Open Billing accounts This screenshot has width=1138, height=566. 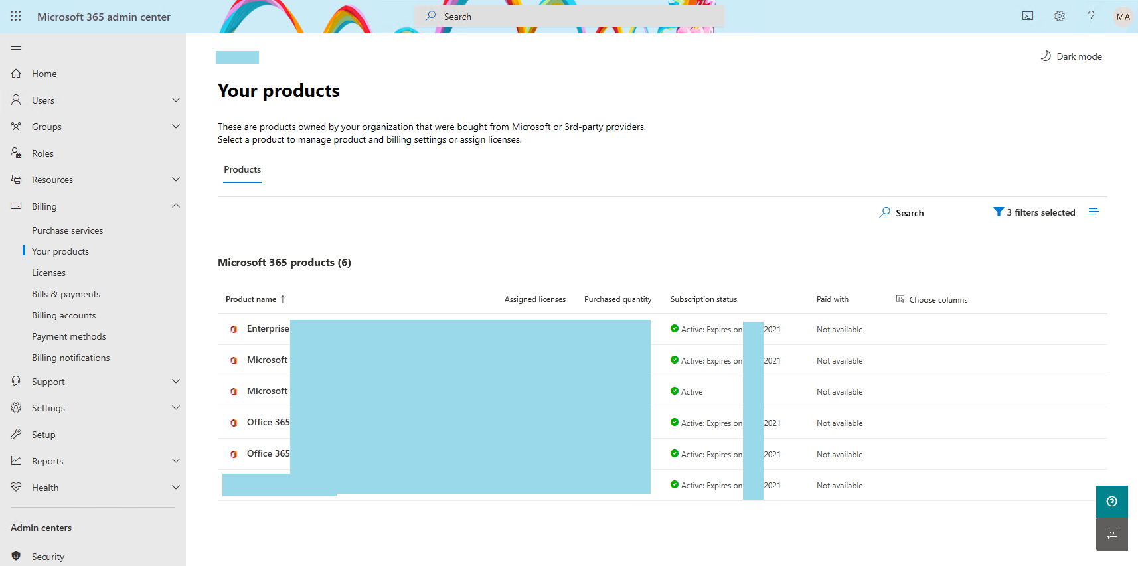point(64,315)
